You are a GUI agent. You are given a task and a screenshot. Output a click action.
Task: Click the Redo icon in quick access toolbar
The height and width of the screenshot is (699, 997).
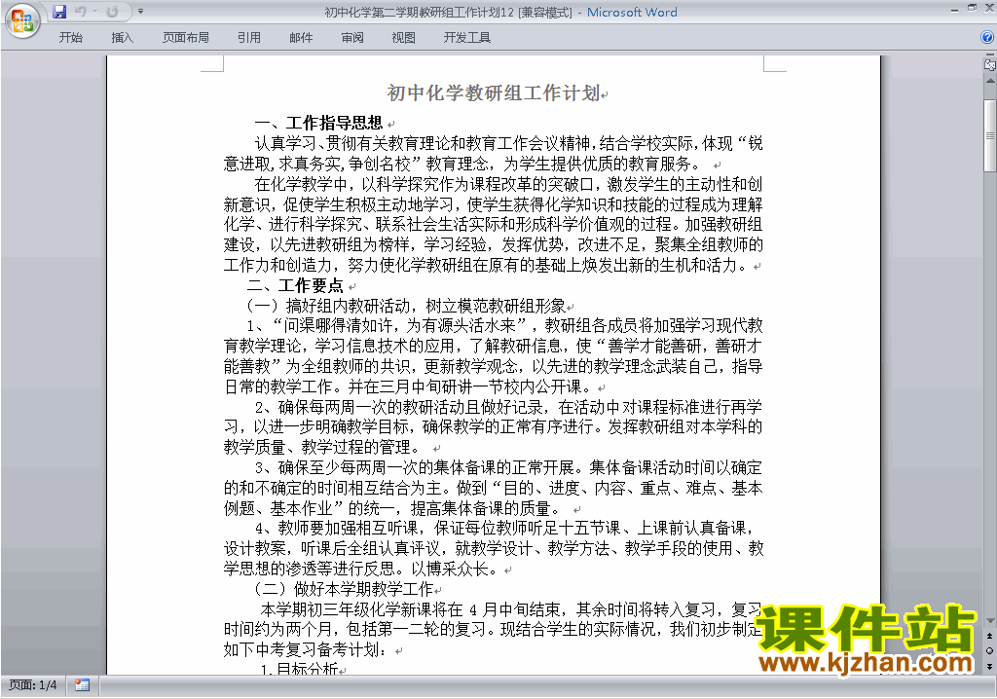pos(112,12)
